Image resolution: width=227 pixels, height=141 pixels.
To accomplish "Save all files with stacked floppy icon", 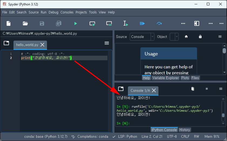I will click(59, 23).
